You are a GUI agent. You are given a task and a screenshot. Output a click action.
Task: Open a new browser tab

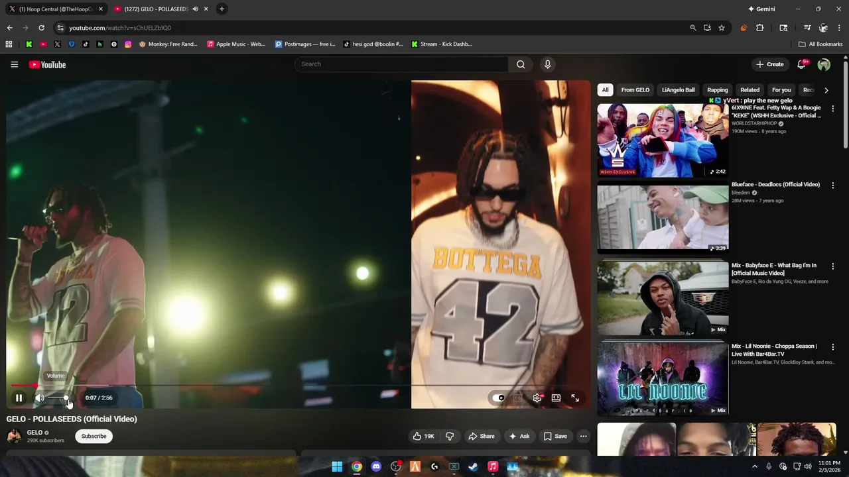[222, 9]
